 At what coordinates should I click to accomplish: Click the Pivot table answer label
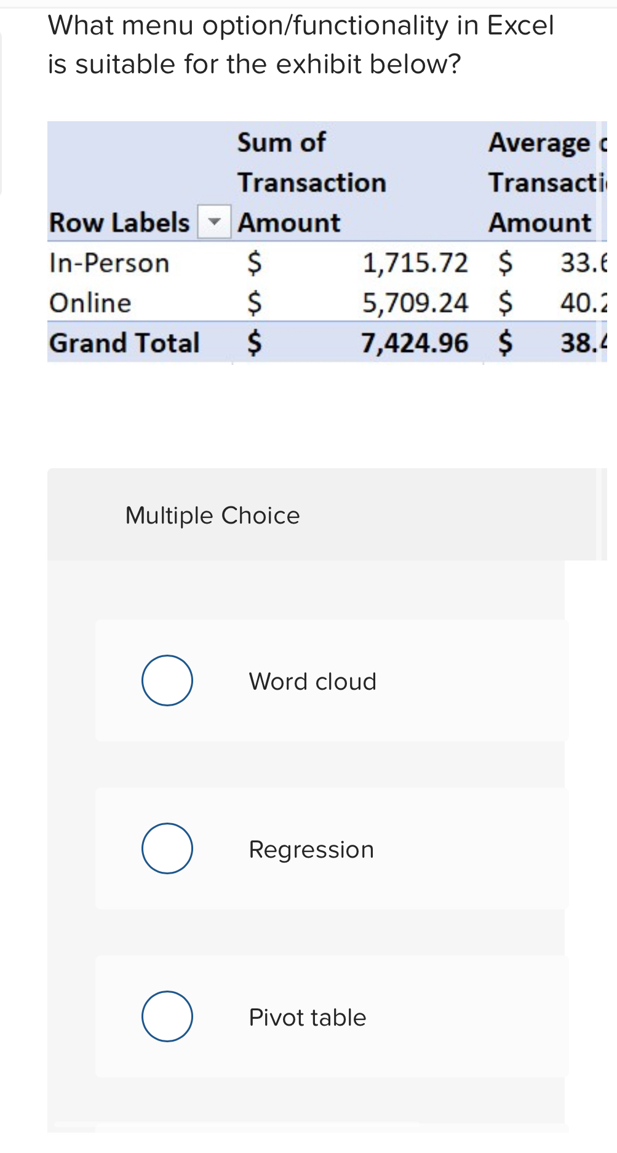pyautogui.click(x=307, y=1016)
